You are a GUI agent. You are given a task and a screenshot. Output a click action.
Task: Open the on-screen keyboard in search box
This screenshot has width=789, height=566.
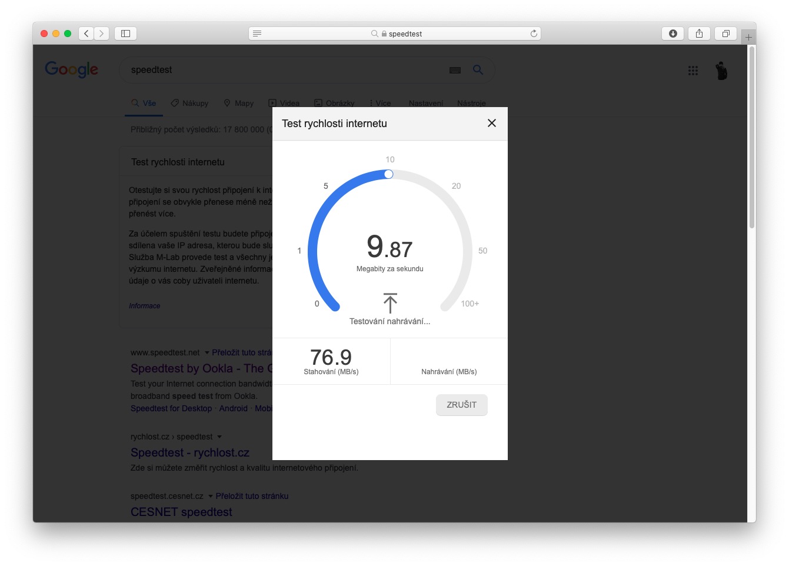point(455,70)
